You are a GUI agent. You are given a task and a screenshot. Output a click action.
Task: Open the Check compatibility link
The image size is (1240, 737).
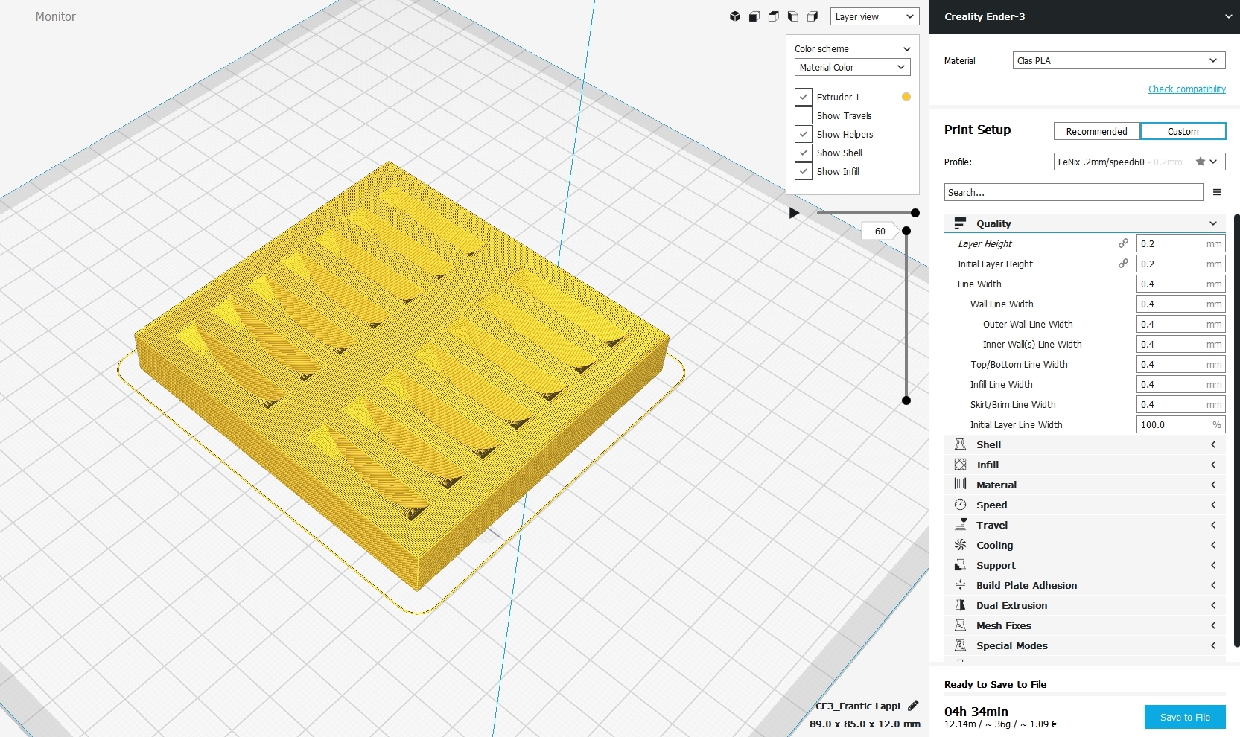(x=1186, y=89)
